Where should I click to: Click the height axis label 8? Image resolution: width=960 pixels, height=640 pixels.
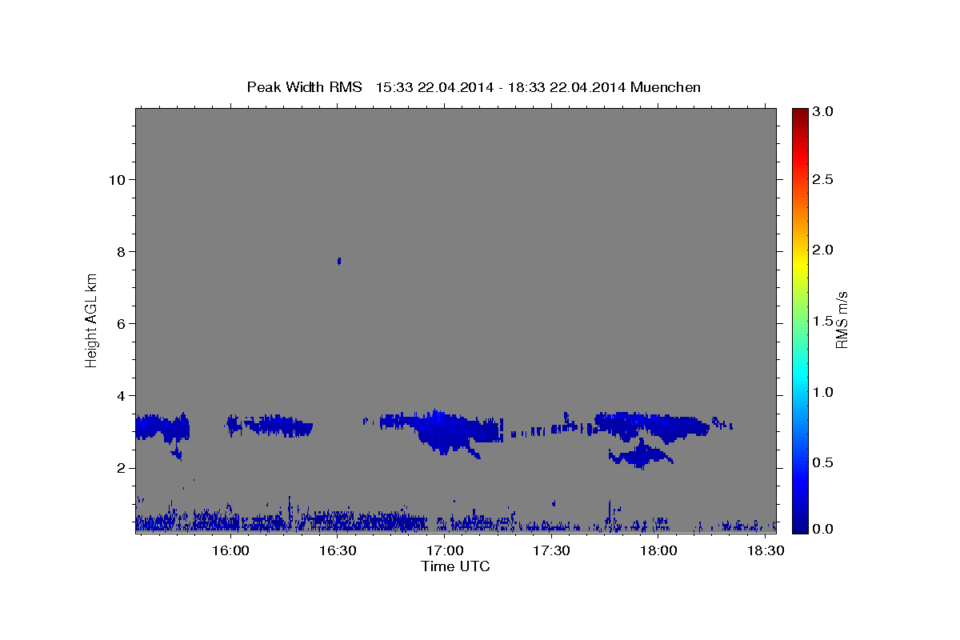[119, 251]
